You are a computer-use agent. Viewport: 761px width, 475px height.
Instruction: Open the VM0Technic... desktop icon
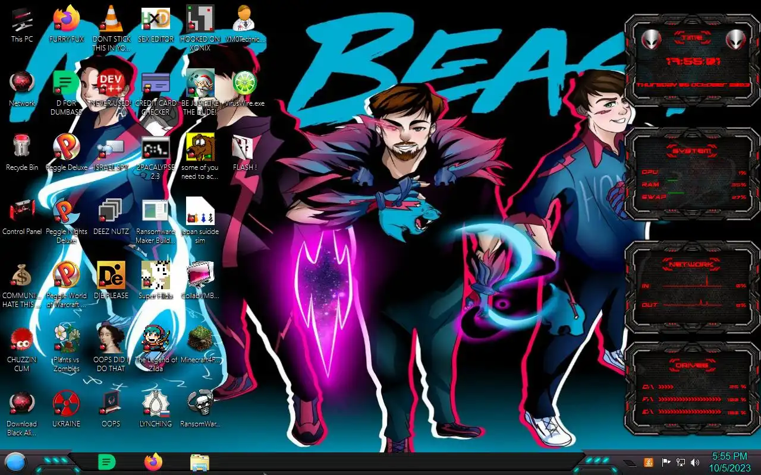click(244, 25)
